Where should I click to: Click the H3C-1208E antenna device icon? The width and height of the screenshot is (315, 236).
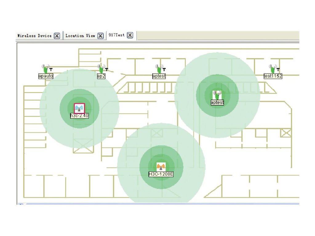point(161,166)
